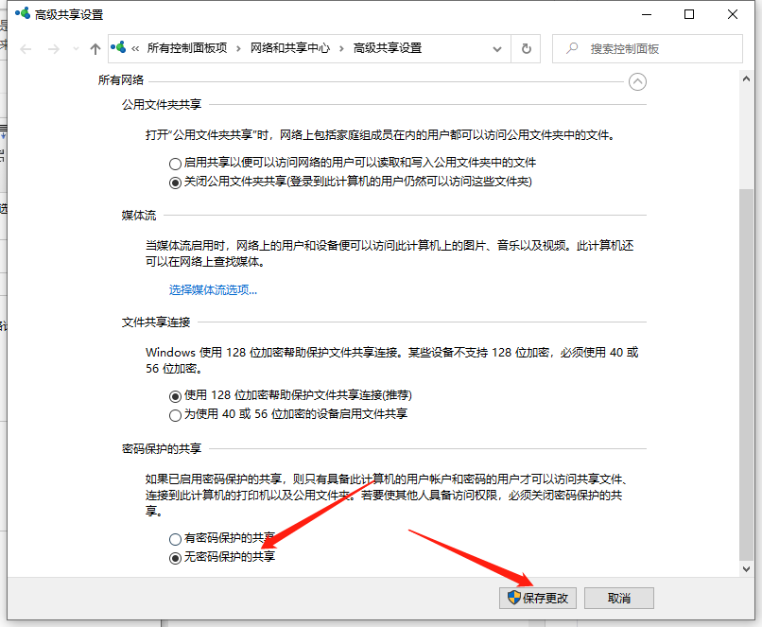The width and height of the screenshot is (762, 627).
Task: Click the Refresh button in address bar
Action: pos(526,48)
